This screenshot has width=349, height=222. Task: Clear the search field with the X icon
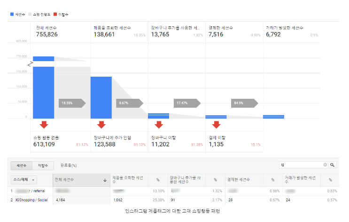(325, 165)
